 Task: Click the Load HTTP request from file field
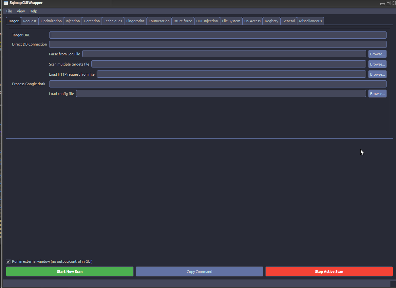coord(231,74)
